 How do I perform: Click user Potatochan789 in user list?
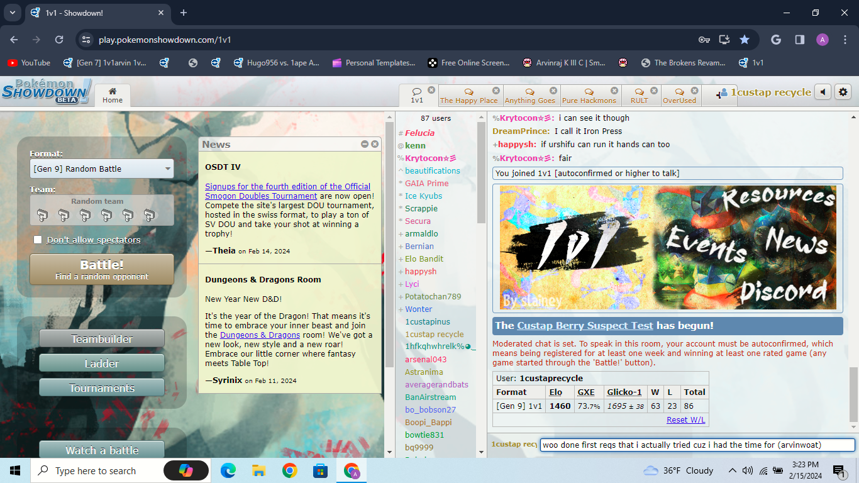point(433,296)
